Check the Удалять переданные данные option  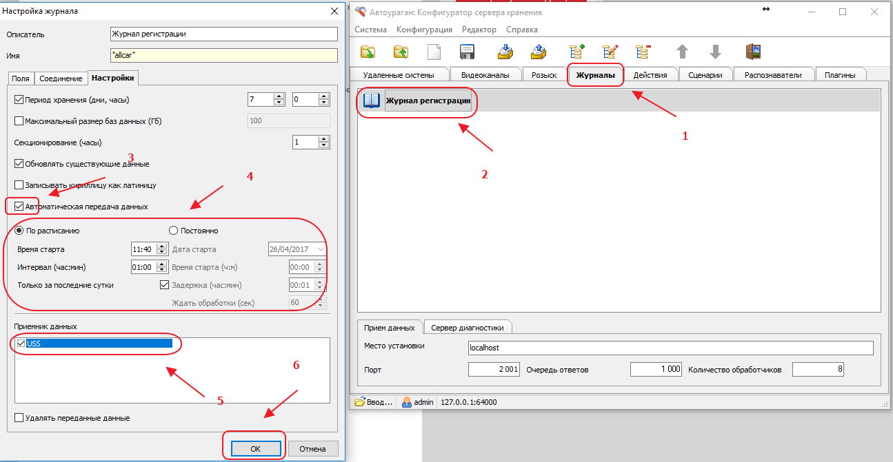pyautogui.click(x=19, y=417)
